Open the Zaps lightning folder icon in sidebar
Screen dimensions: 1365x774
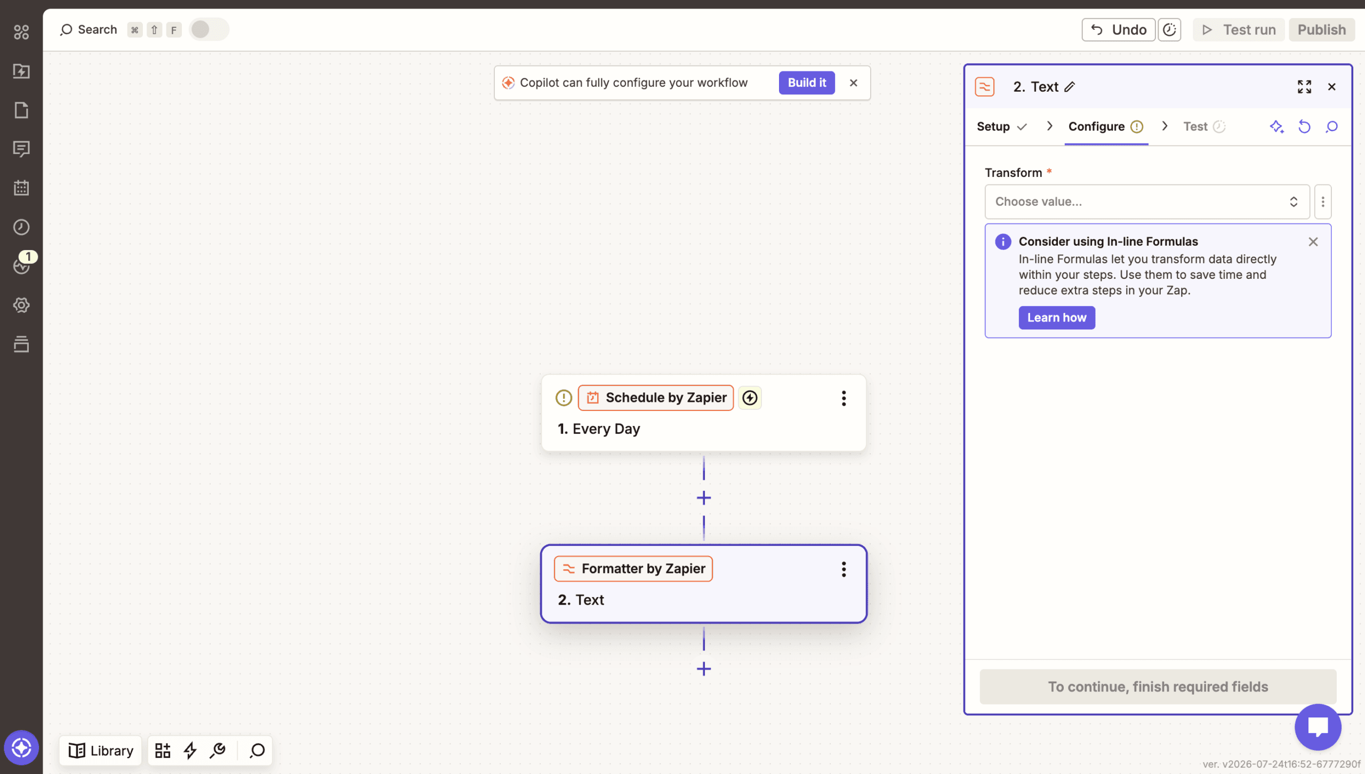[21, 71]
